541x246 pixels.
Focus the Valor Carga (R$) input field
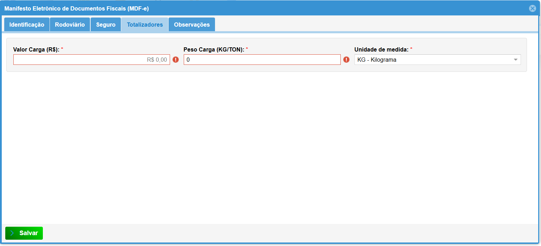pos(91,60)
